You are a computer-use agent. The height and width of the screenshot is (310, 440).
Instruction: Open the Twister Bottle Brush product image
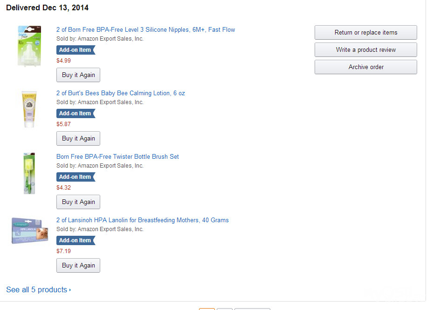(x=29, y=173)
